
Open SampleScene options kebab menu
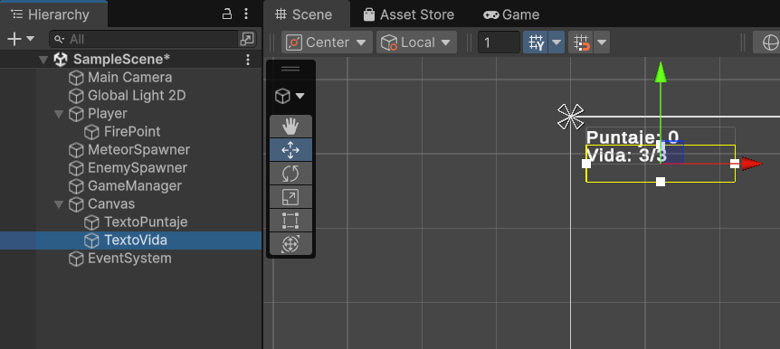click(248, 60)
